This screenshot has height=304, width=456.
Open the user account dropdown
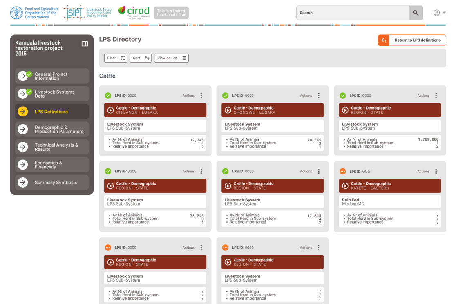click(x=439, y=13)
